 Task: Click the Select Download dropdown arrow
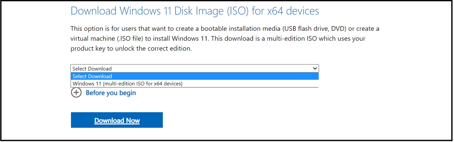315,69
